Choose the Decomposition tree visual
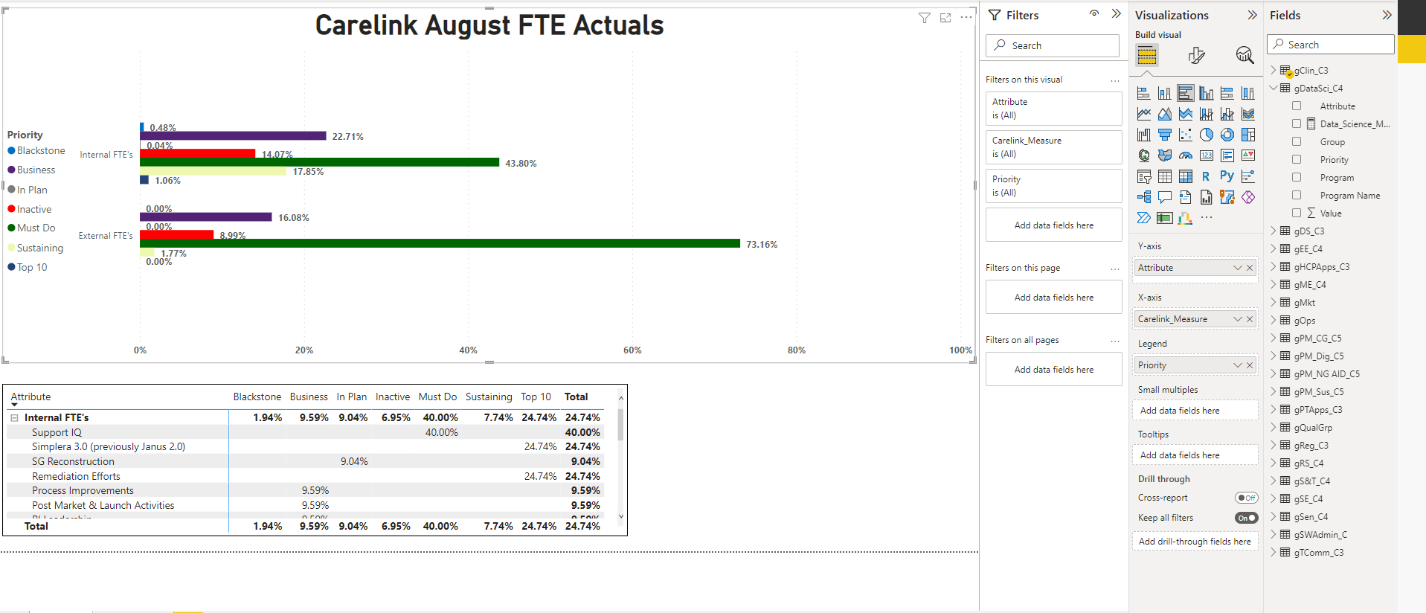 [x=1144, y=197]
